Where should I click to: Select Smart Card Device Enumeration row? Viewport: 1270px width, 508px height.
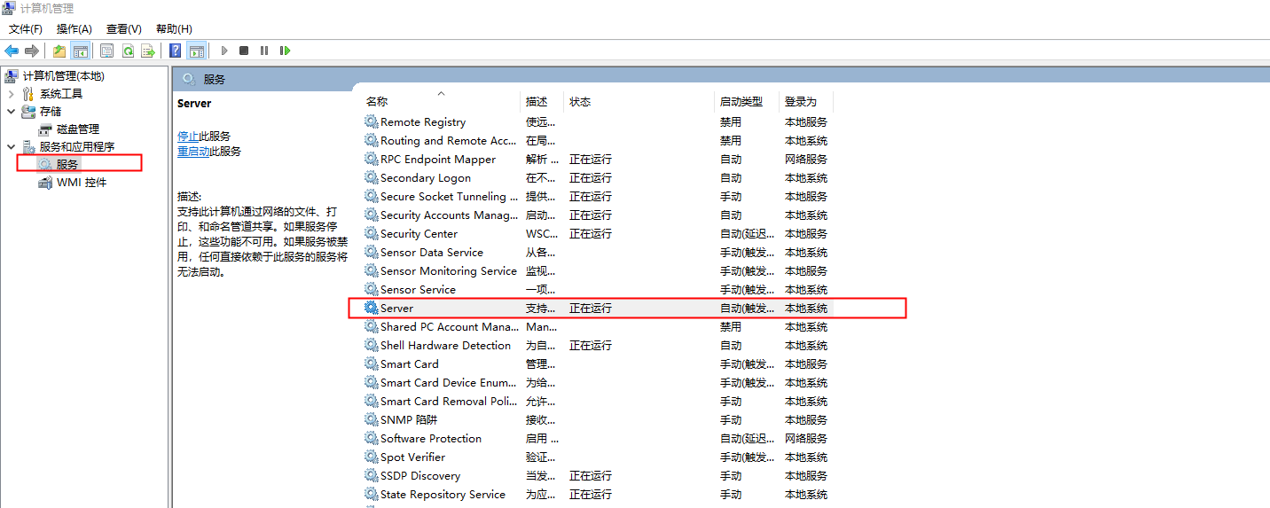click(598, 382)
